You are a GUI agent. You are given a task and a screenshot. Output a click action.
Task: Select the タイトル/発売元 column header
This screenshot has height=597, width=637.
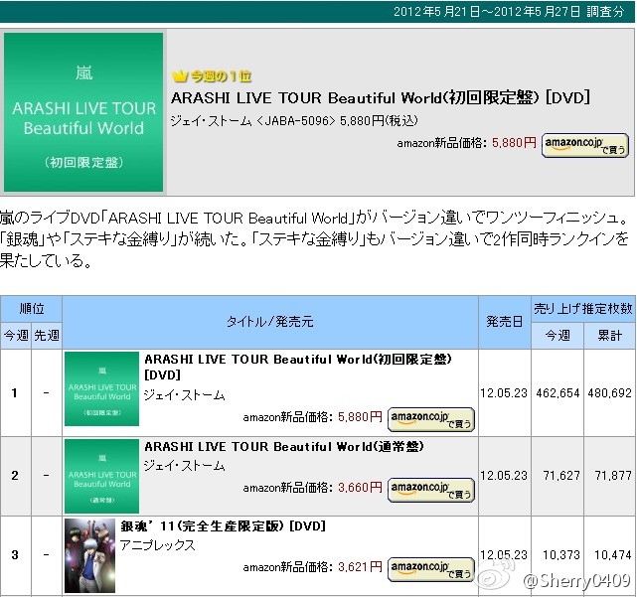pos(270,322)
